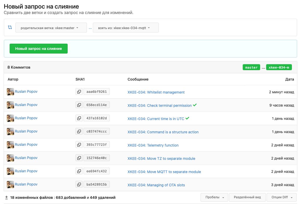This screenshot has width=301, height=204.
Task: Click the Дата column header
Action: click(x=290, y=79)
